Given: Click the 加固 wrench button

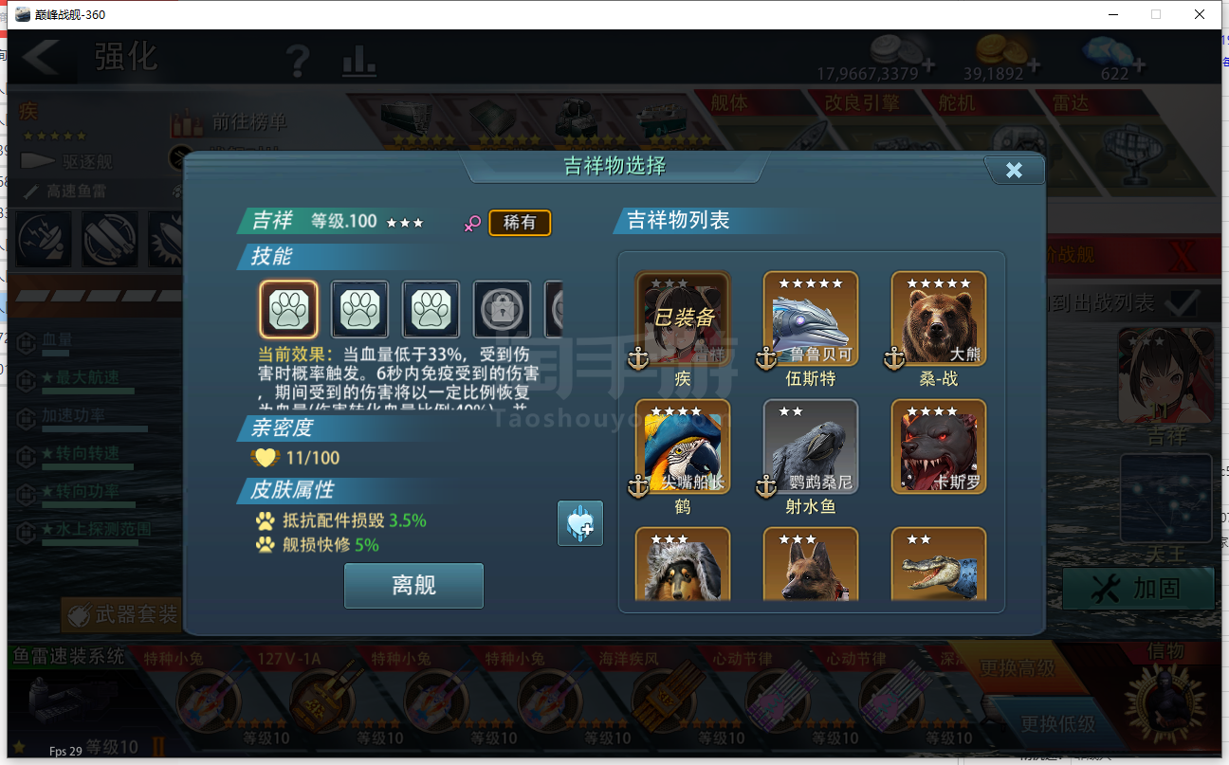Looking at the screenshot, I should 1138,589.
